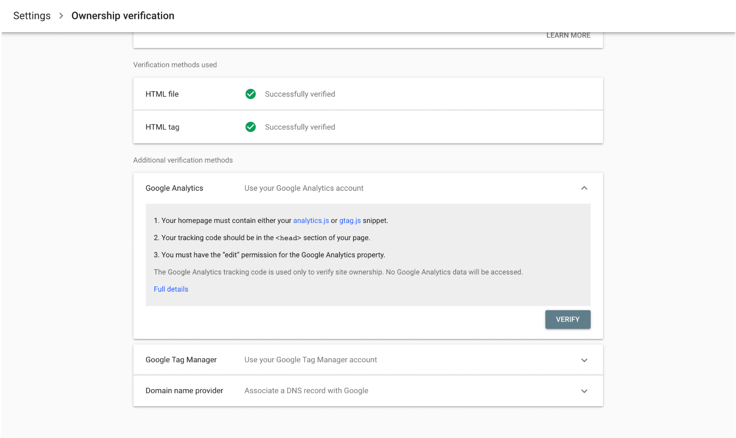736x438 pixels.
Task: Expand Domain name provider with chevron
Action: (x=584, y=391)
